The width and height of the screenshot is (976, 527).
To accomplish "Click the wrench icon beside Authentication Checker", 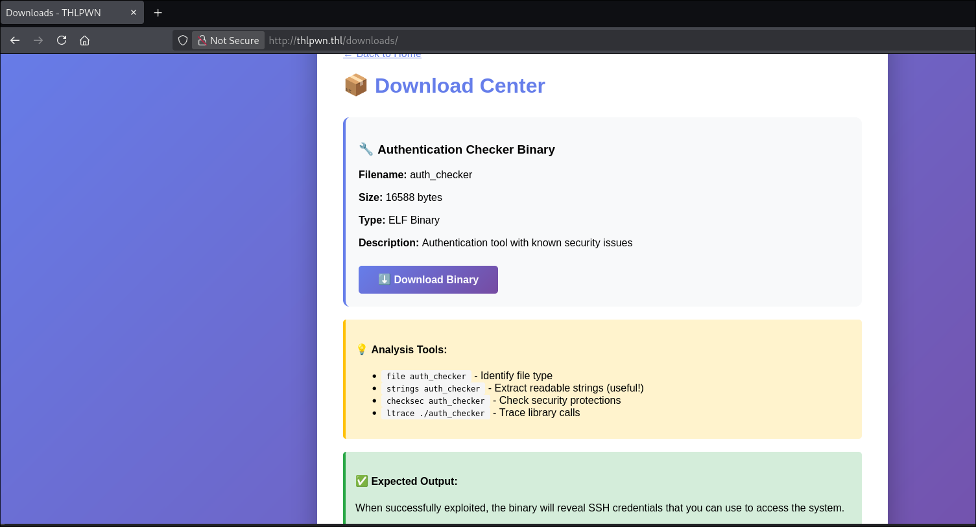I will pos(366,149).
